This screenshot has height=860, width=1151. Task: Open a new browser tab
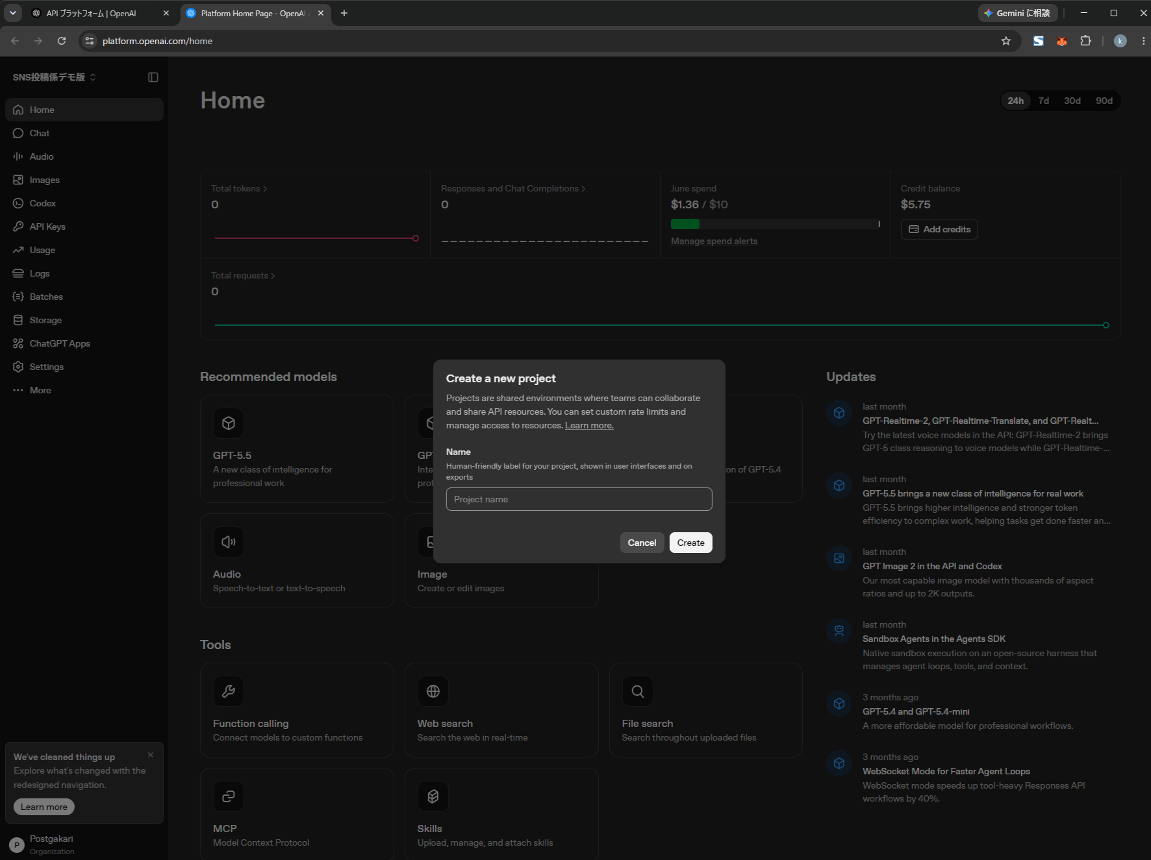point(344,13)
